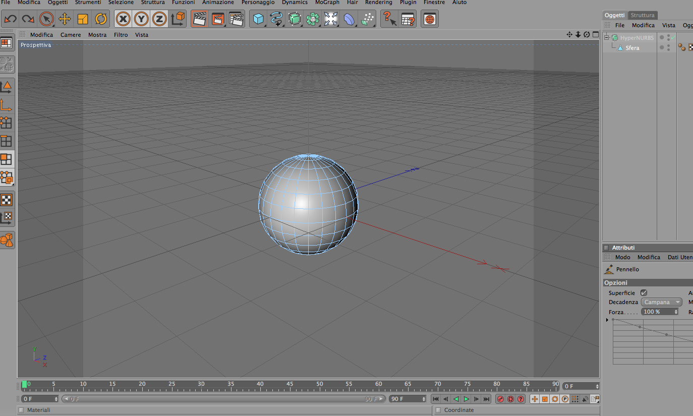Select the Rotate tool icon
Viewport: 693px width, 416px height.
101,19
